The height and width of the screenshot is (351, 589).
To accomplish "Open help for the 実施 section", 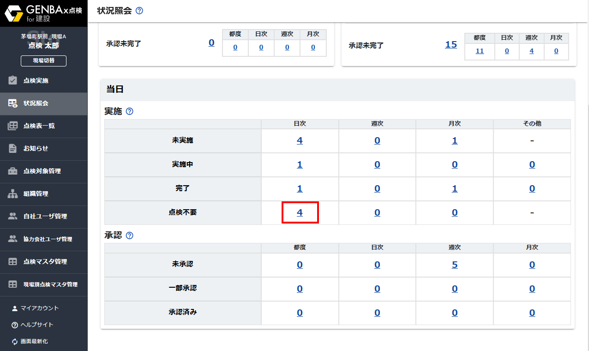I will pyautogui.click(x=129, y=111).
